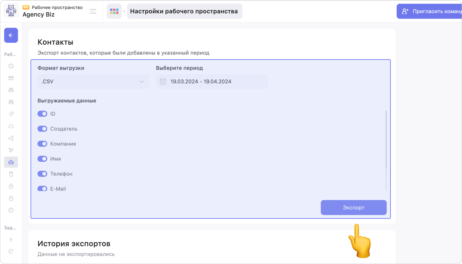Open the colorful apps grid icon
The width and height of the screenshot is (462, 264).
pos(114,11)
